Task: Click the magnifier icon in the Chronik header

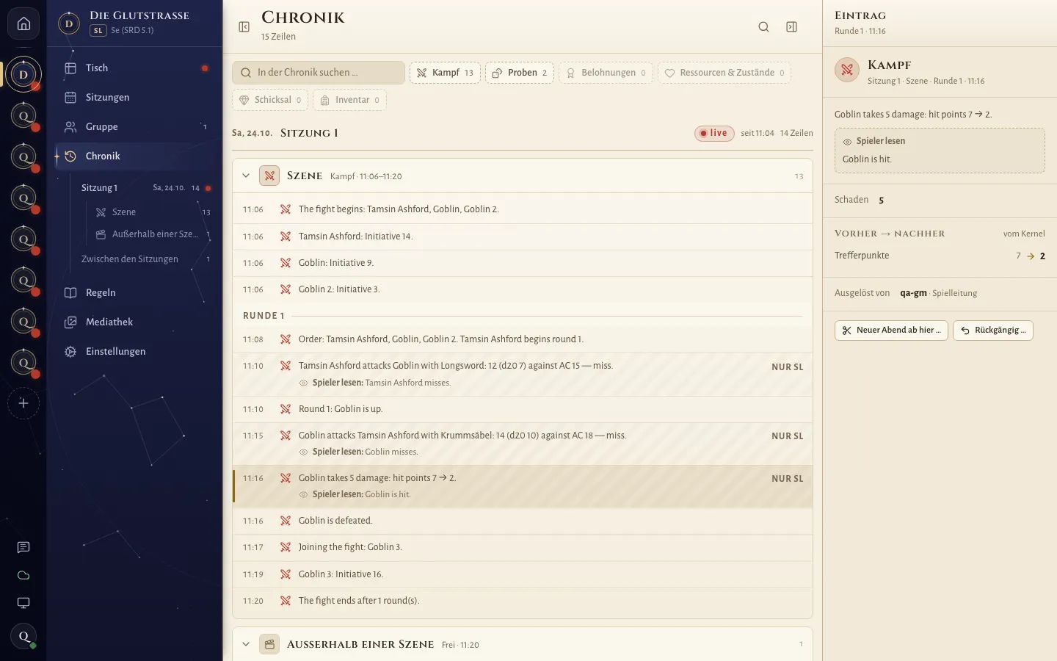Action: 763,27
